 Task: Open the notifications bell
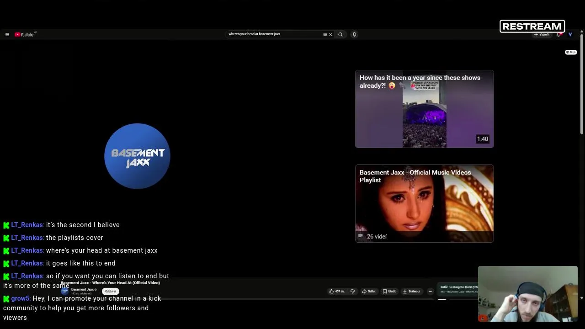pyautogui.click(x=558, y=34)
